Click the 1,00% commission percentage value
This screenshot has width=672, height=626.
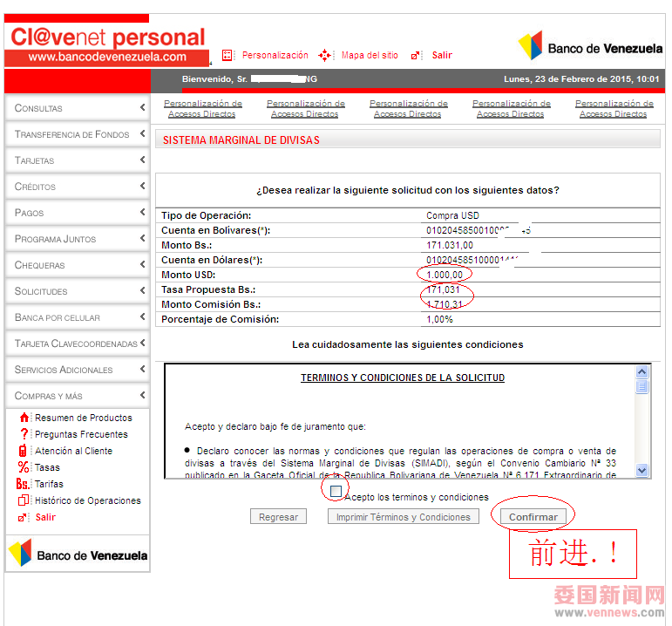pos(439,319)
